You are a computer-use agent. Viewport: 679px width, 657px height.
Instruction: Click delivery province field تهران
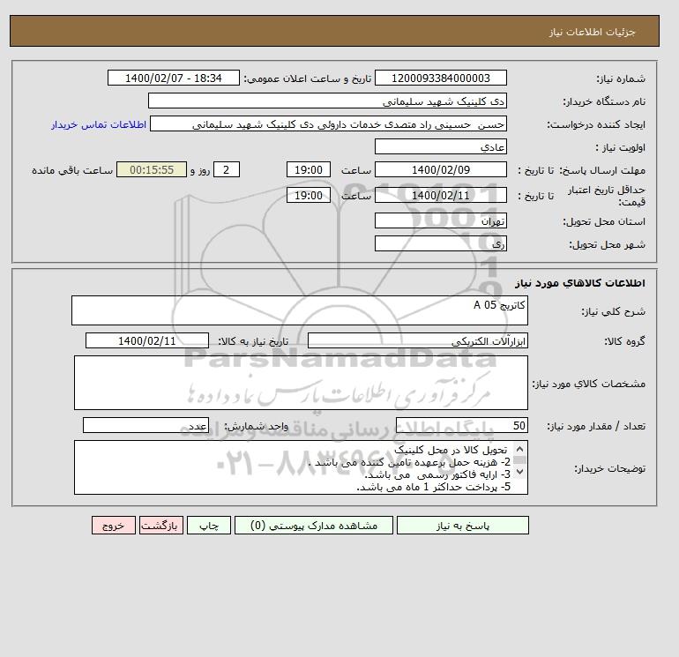click(x=440, y=220)
